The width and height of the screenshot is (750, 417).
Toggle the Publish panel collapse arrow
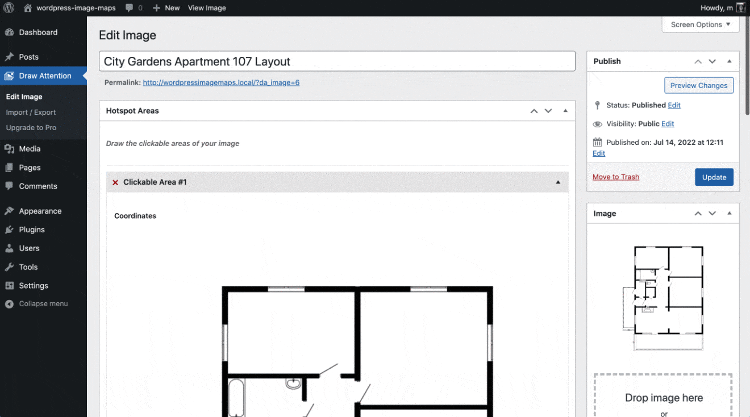coord(730,61)
